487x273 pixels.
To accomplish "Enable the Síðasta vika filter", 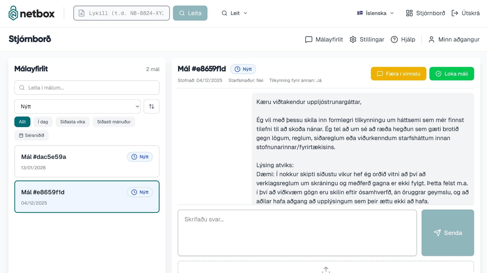I will click(73, 122).
